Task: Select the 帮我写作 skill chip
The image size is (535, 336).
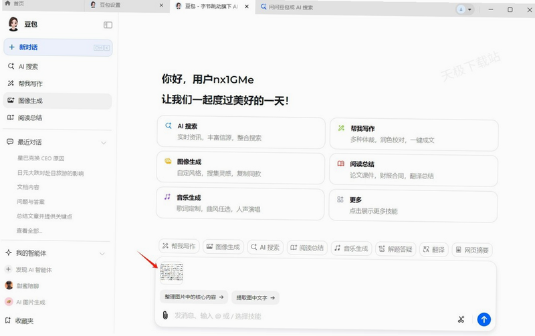Action: (179, 246)
